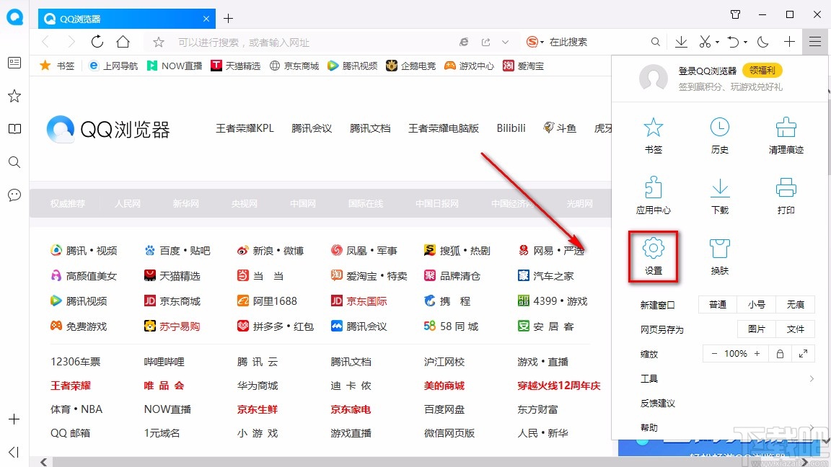The width and height of the screenshot is (831, 467).
Task: Toggle bookmark star in address bar
Action: click(x=158, y=42)
